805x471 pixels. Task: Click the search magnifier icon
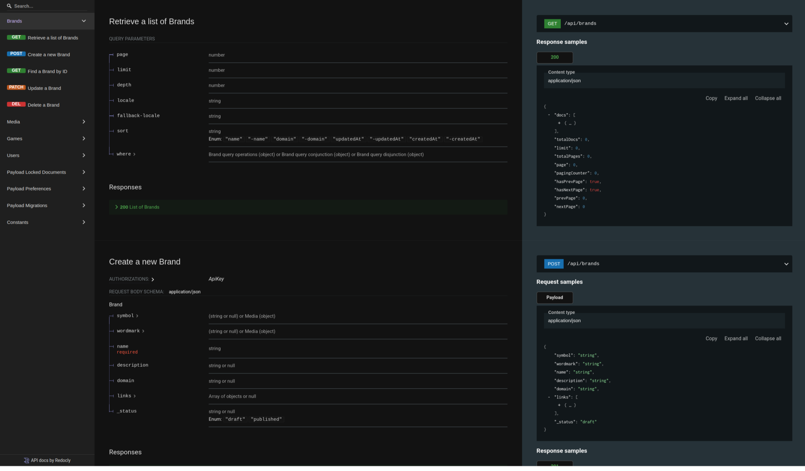pyautogui.click(x=9, y=6)
